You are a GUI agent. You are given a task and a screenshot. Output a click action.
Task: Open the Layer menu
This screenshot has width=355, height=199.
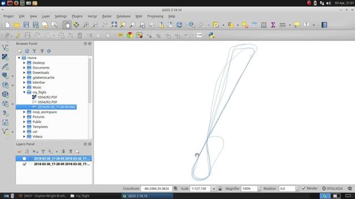pos(45,16)
